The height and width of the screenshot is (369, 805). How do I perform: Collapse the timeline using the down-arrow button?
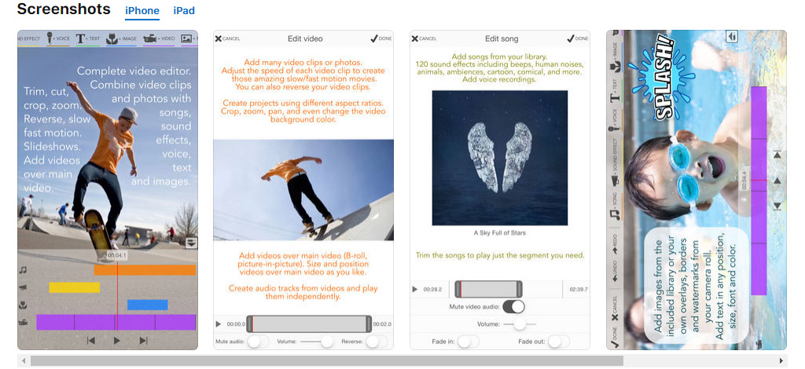[190, 243]
